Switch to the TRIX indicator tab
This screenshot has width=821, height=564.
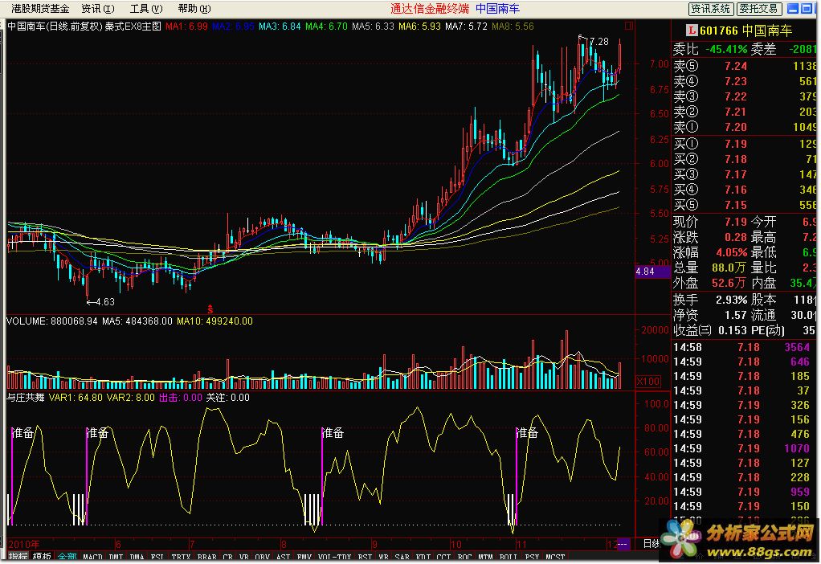(181, 558)
